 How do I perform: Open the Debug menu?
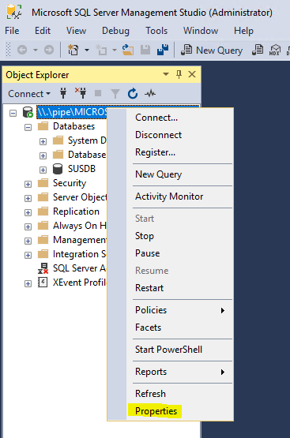pos(115,31)
